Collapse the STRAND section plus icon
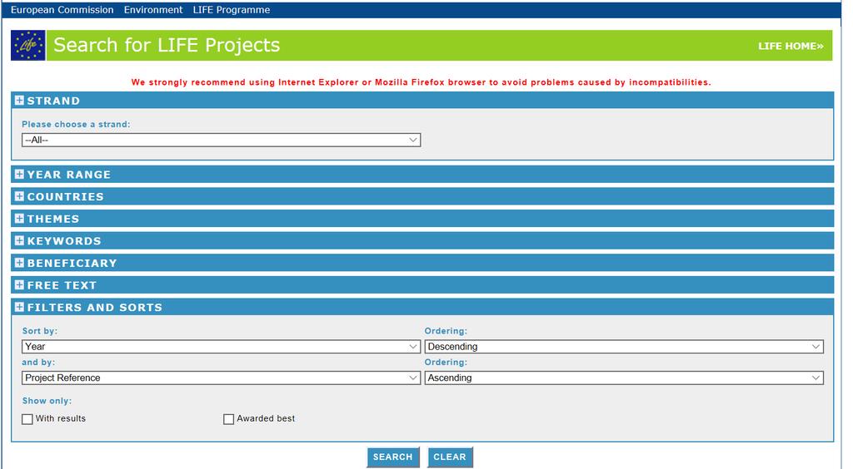 tap(20, 101)
